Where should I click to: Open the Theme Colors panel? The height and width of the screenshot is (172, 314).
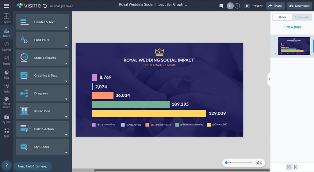[x=6, y=102]
